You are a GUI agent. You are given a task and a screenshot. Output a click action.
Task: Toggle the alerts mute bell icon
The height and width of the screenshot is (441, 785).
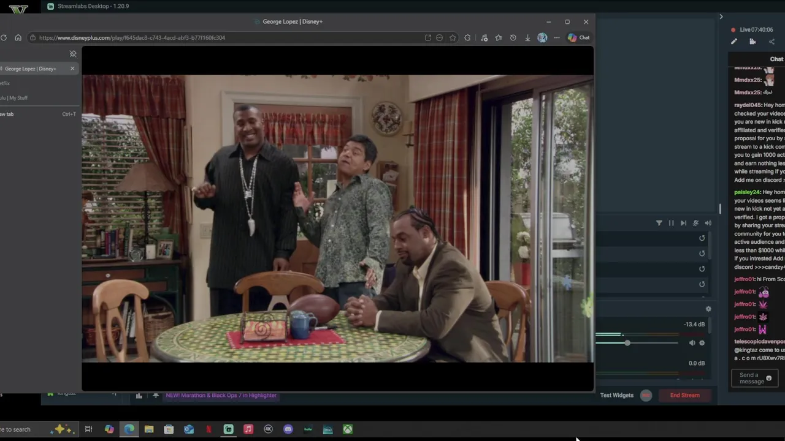695,223
